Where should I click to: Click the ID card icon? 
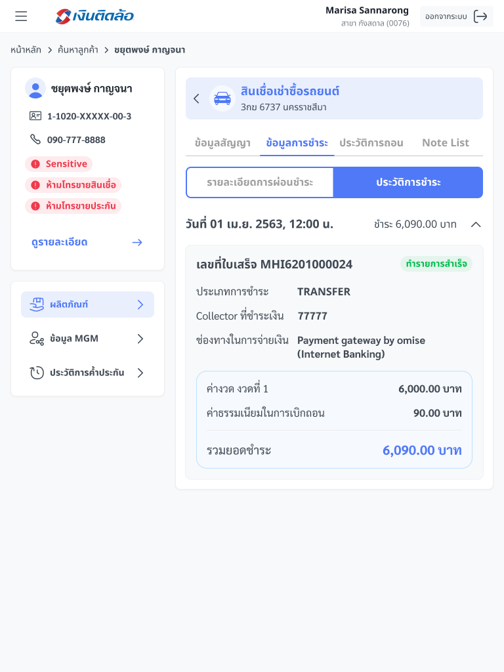click(x=35, y=116)
